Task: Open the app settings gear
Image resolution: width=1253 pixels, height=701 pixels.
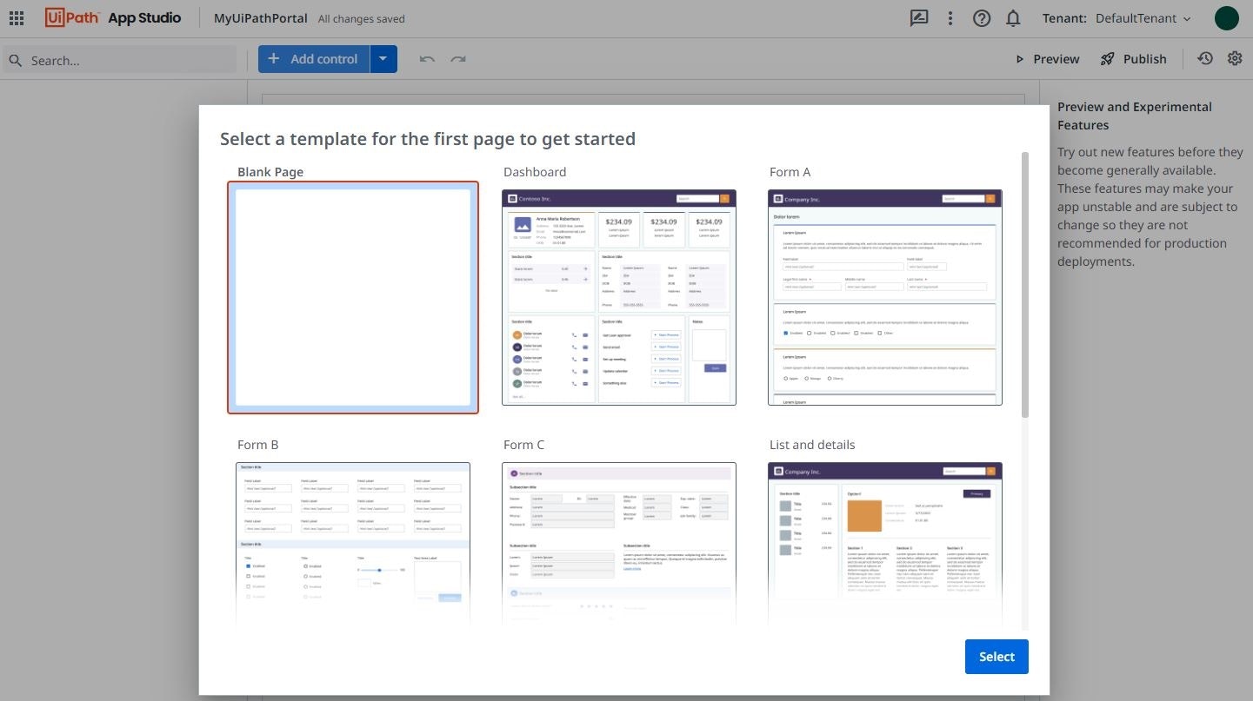Action: click(1236, 58)
